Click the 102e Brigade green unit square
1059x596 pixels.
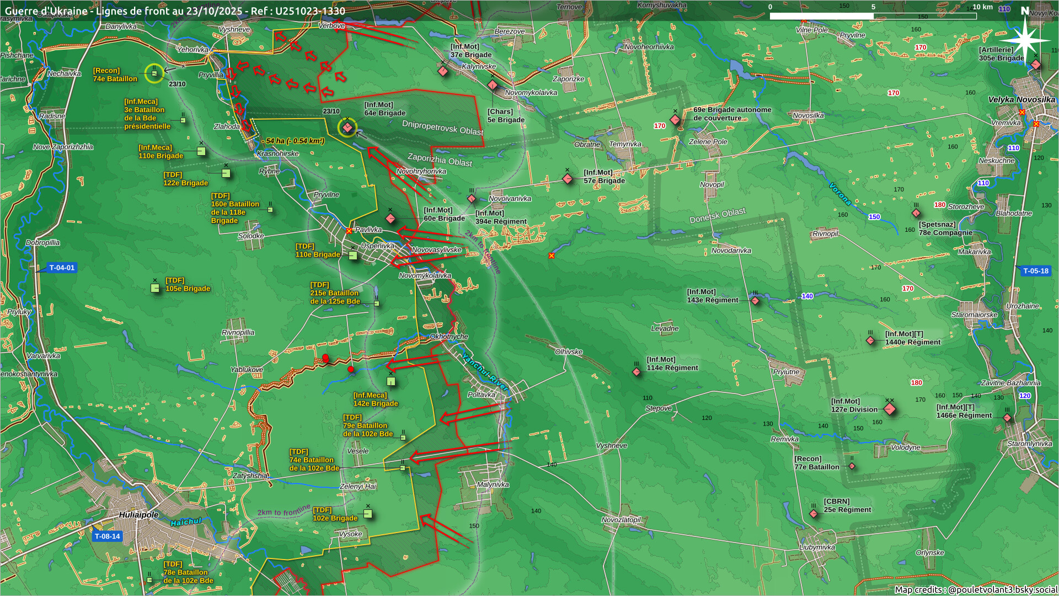[368, 514]
